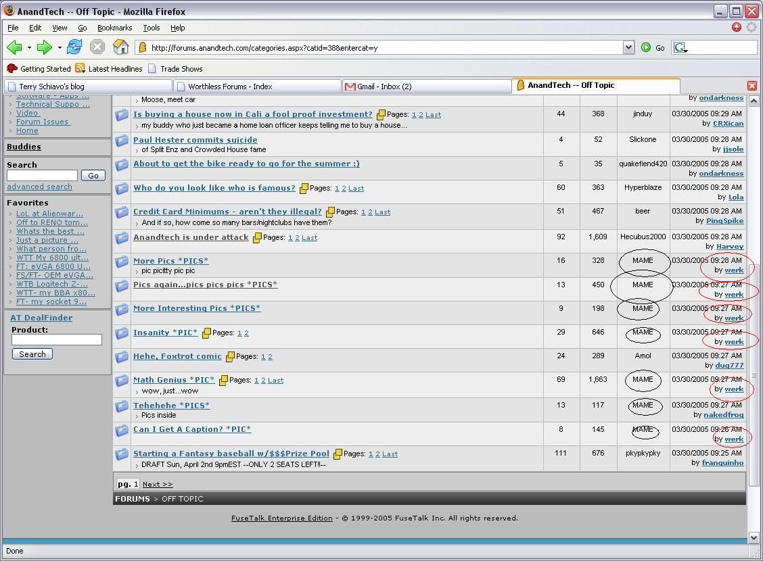Viewport: 763px width, 561px height.
Task: Click the Buddies sidebar link
Action: pos(24,146)
